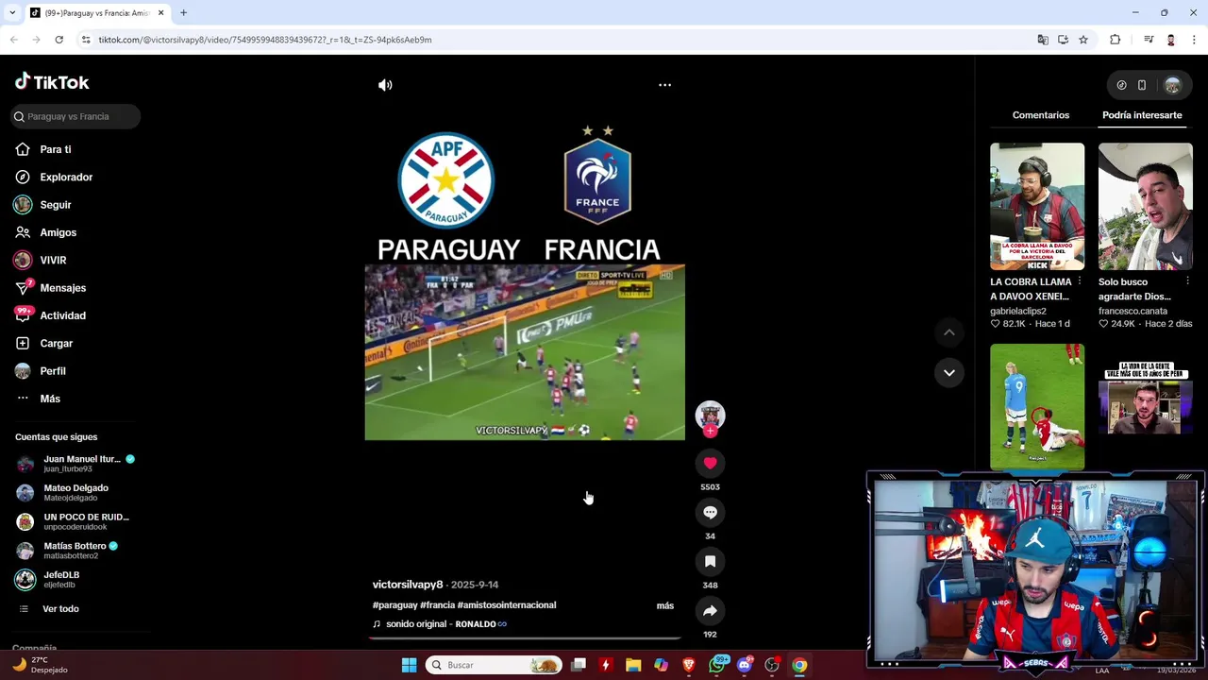Open WhatsApp from the taskbar
This screenshot has width=1208, height=680.
pyautogui.click(x=717, y=665)
